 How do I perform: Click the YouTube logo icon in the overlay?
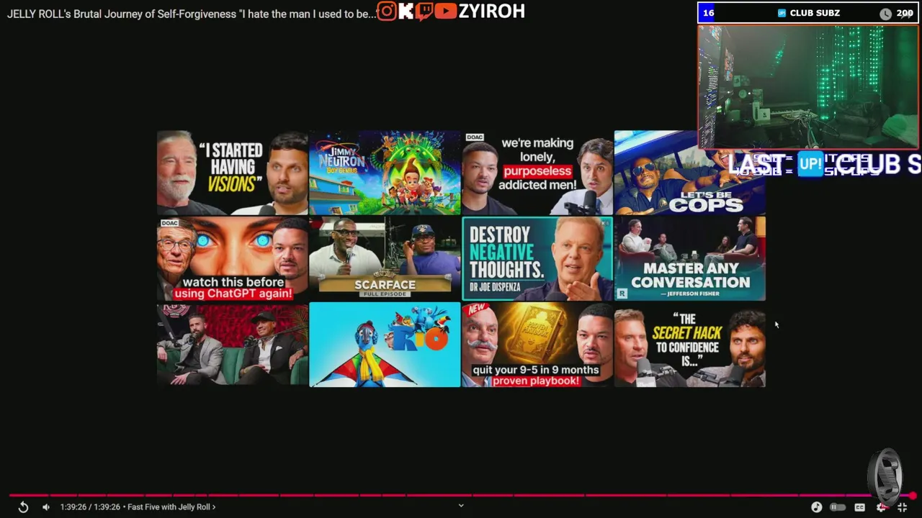click(x=446, y=11)
